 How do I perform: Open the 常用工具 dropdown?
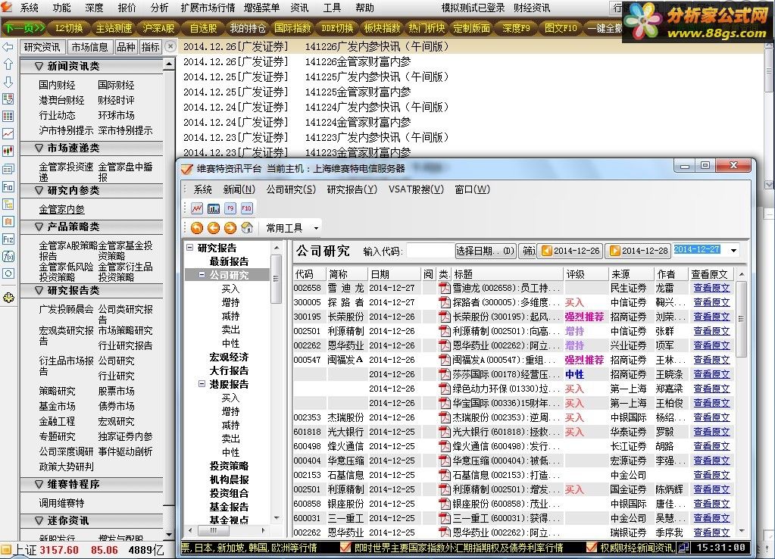[x=293, y=228]
